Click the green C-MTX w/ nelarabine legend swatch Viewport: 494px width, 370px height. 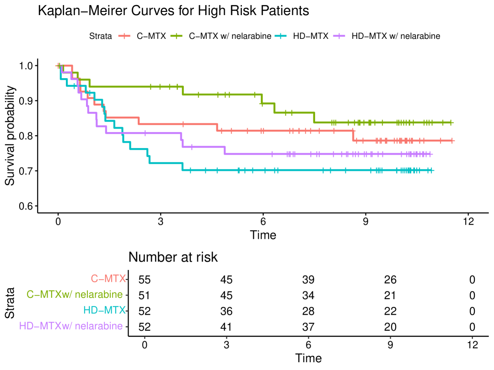click(177, 36)
